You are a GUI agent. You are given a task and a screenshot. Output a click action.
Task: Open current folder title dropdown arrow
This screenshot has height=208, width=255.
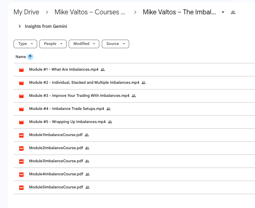(223, 12)
